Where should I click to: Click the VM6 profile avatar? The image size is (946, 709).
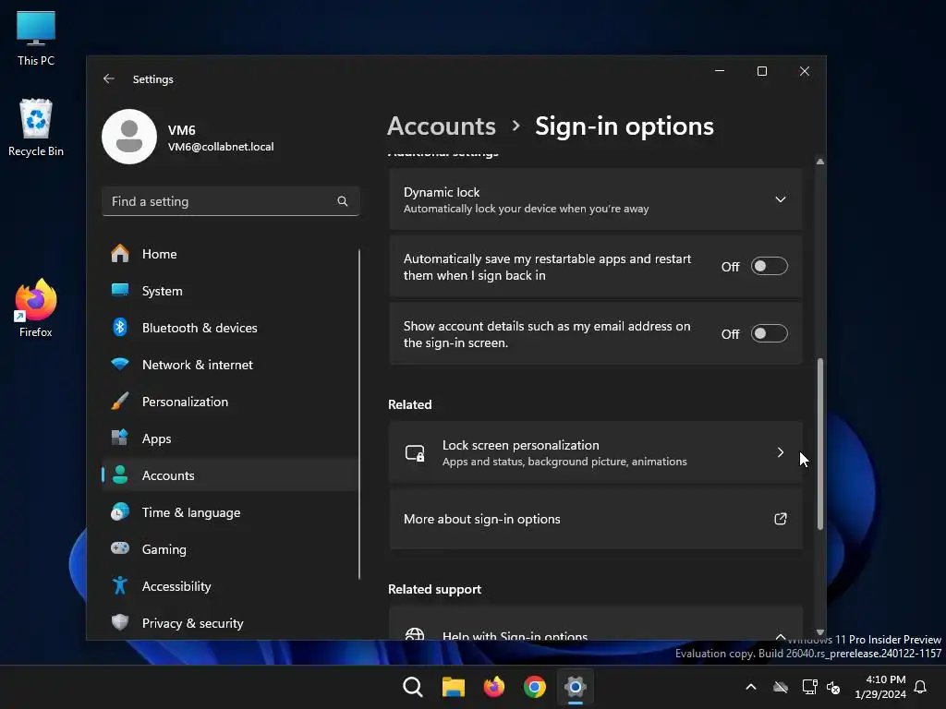click(129, 137)
